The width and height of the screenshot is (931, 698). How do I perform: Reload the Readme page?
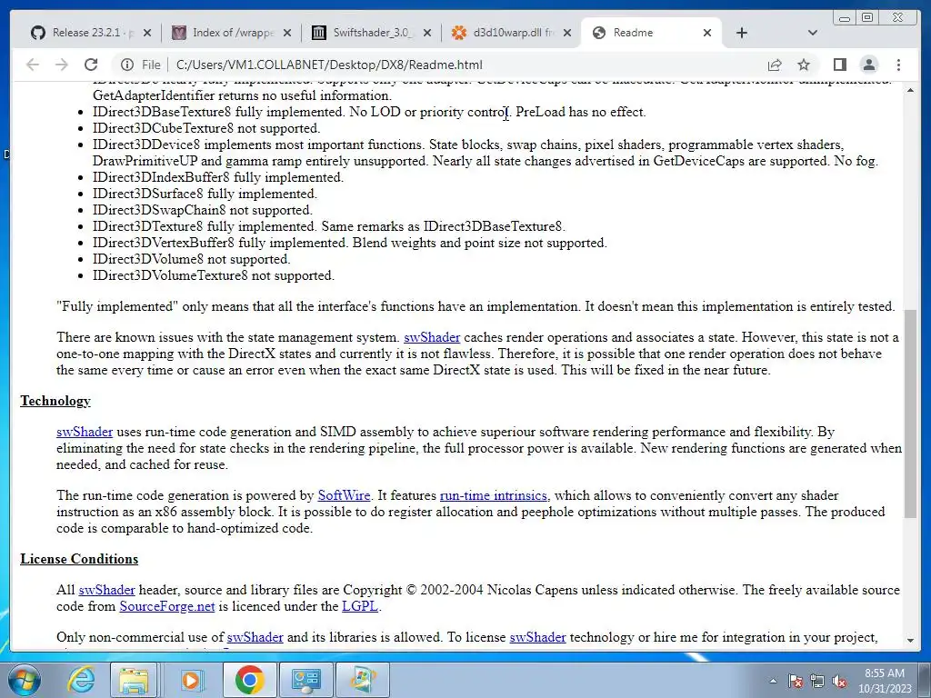coord(91,65)
